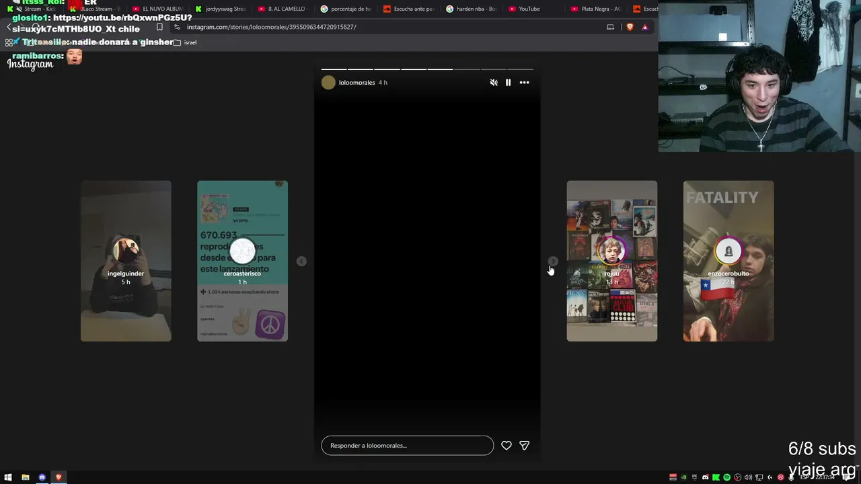Open the enzocerobulto story thumbnail
The image size is (861, 484).
(x=728, y=261)
